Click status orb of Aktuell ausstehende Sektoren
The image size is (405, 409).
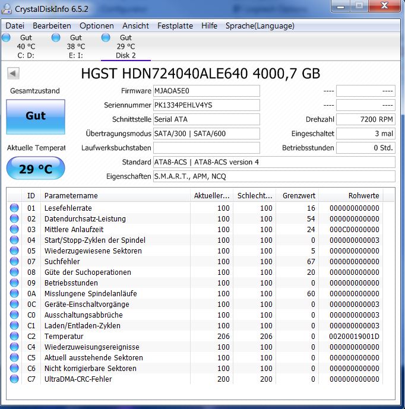[14, 357]
